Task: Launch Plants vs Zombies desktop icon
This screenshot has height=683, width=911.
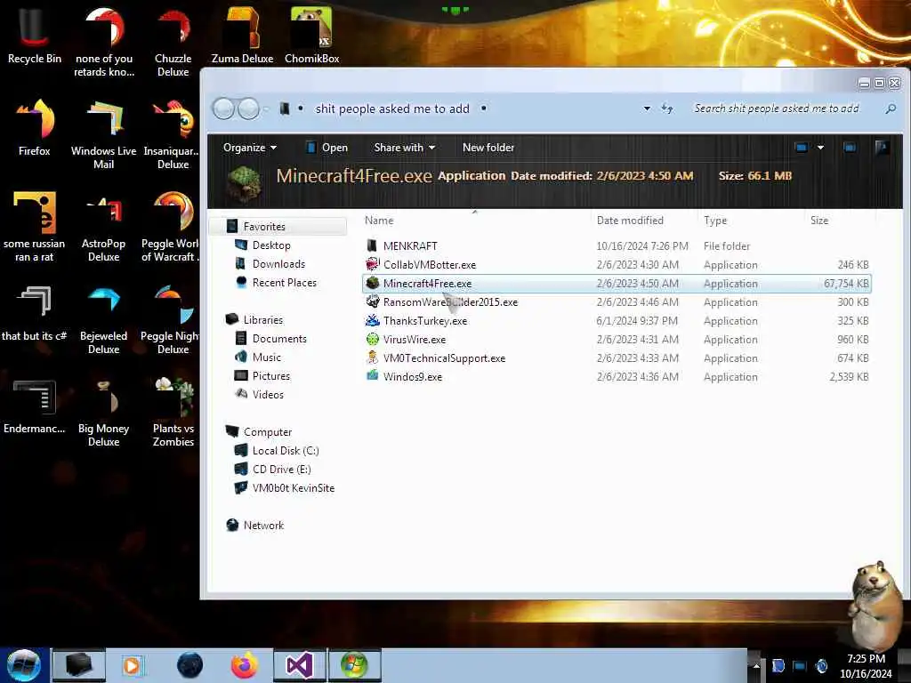Action: (x=173, y=411)
